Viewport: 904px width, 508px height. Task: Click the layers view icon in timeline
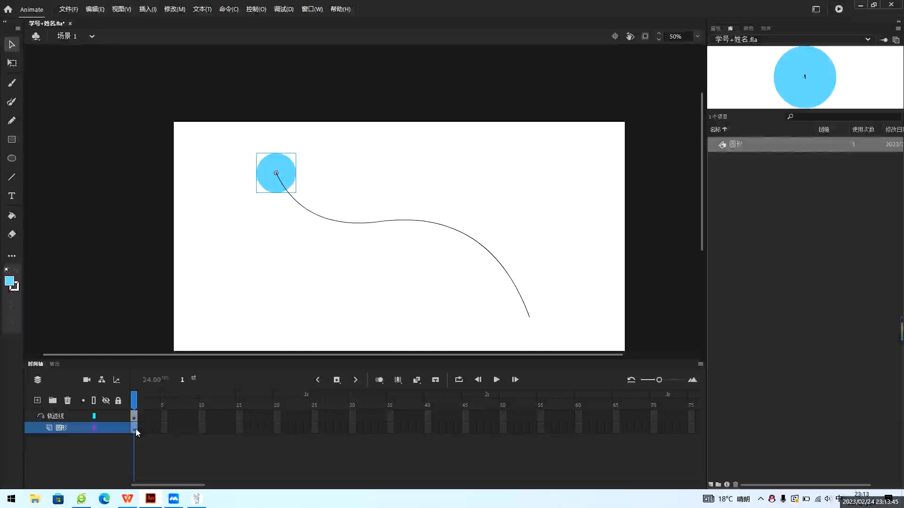(38, 380)
